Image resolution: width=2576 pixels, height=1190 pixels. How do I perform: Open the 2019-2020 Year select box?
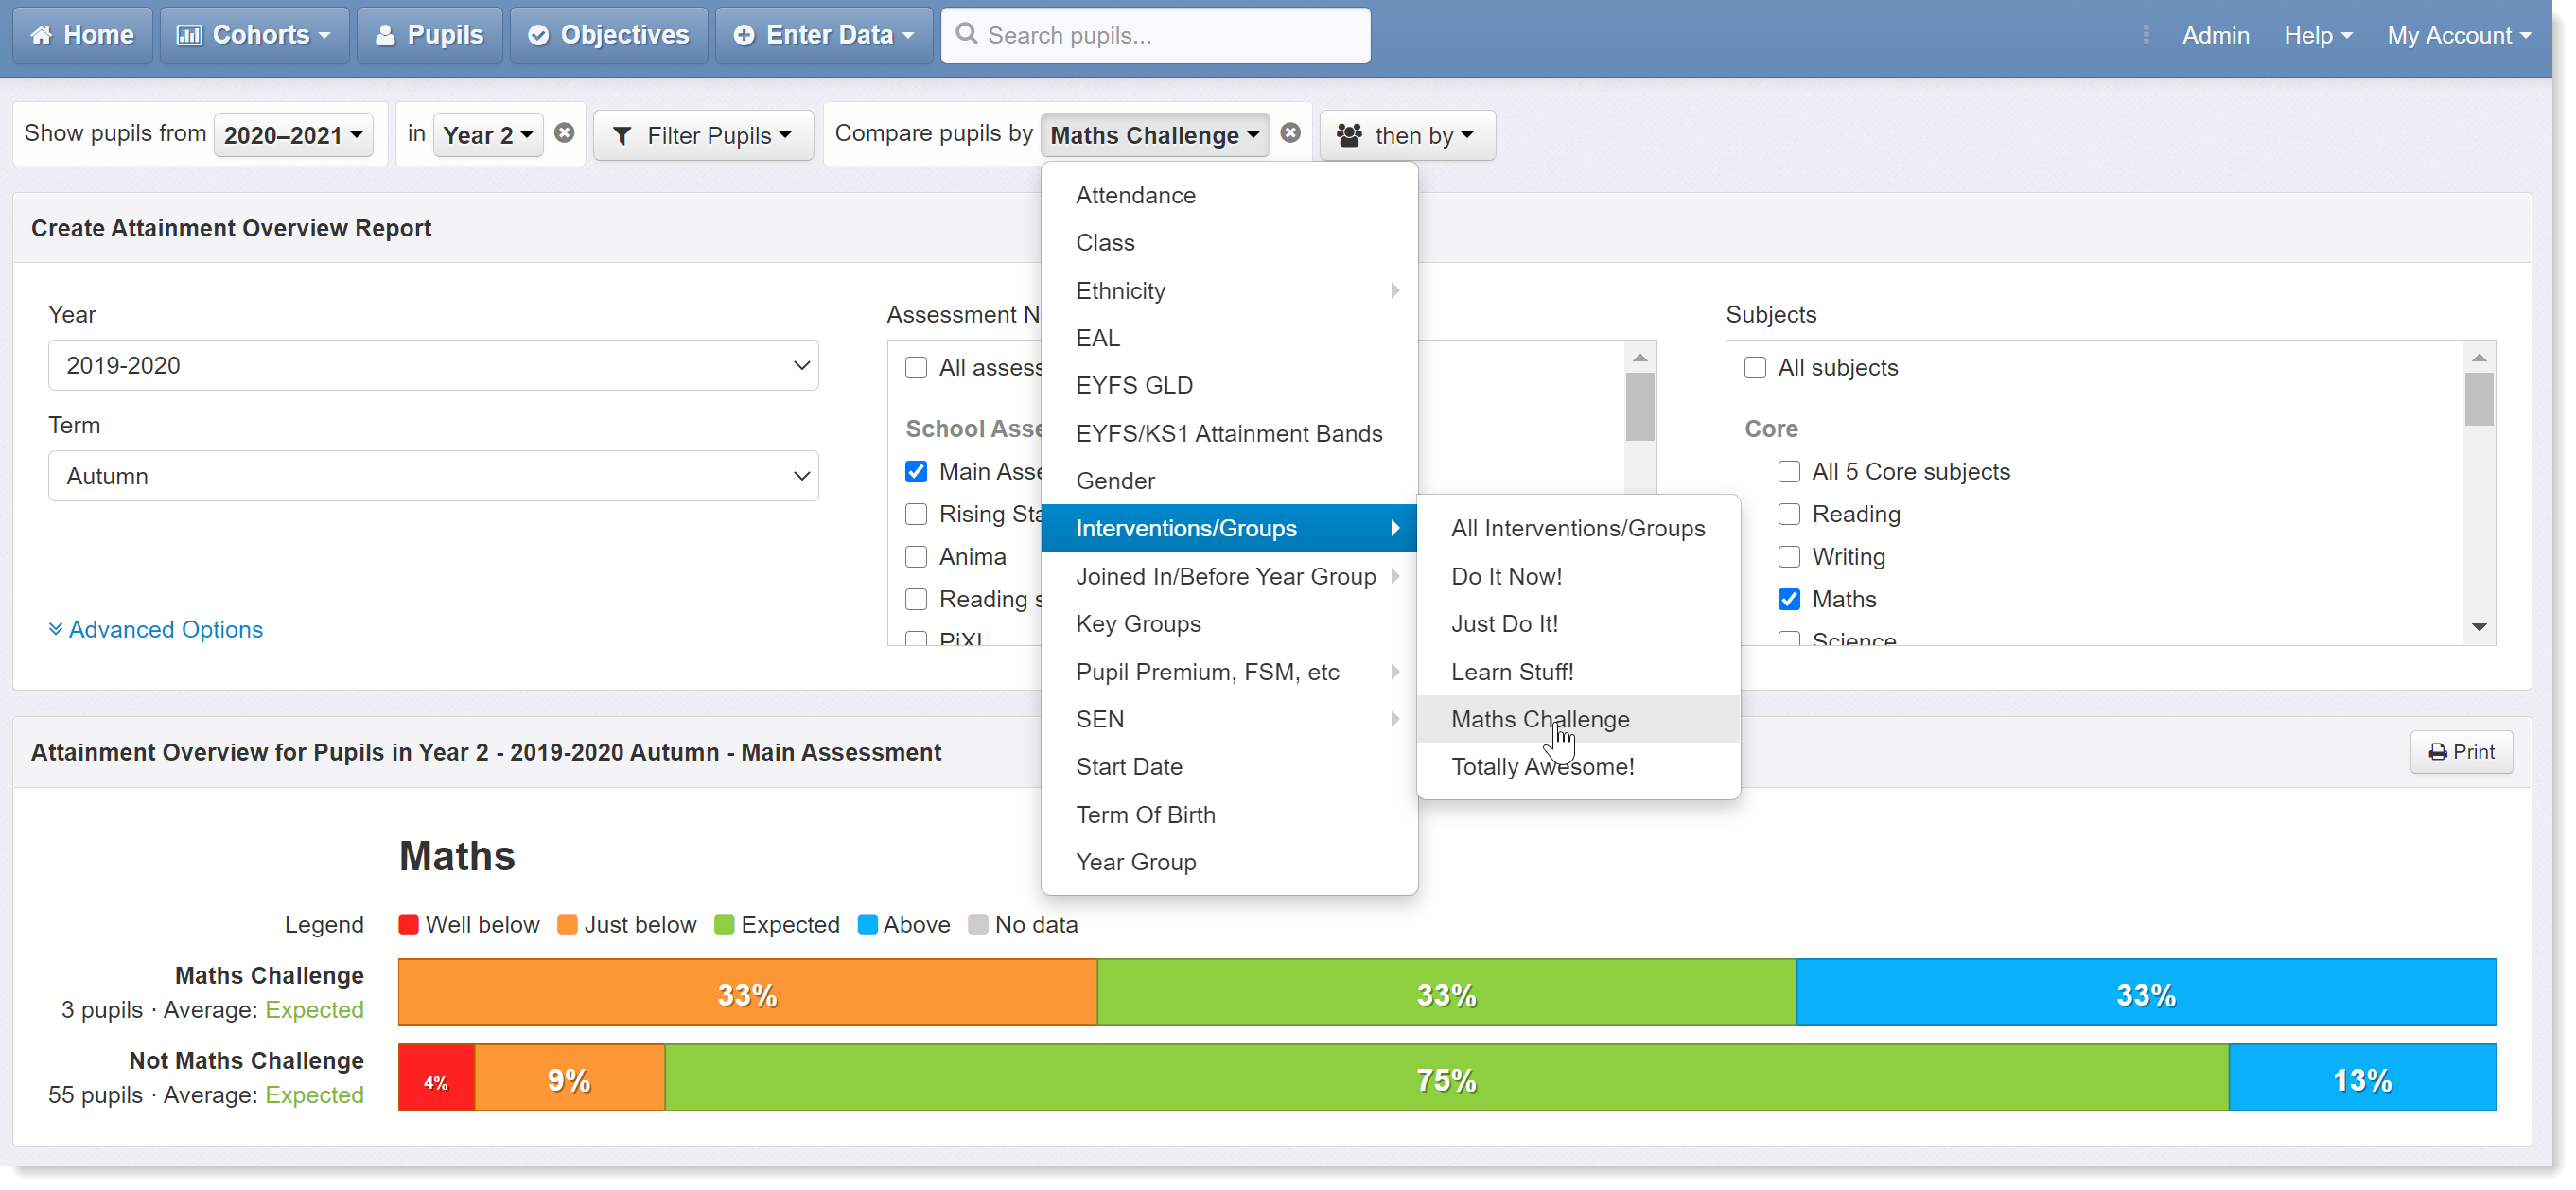433,366
